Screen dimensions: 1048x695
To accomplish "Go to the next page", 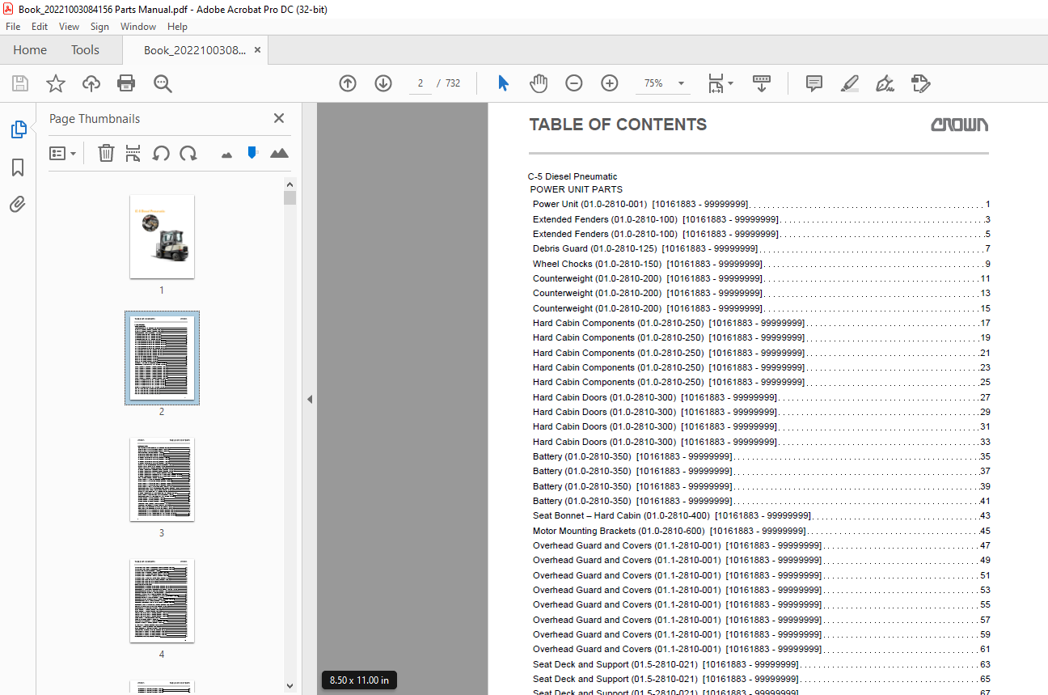I will (x=383, y=83).
